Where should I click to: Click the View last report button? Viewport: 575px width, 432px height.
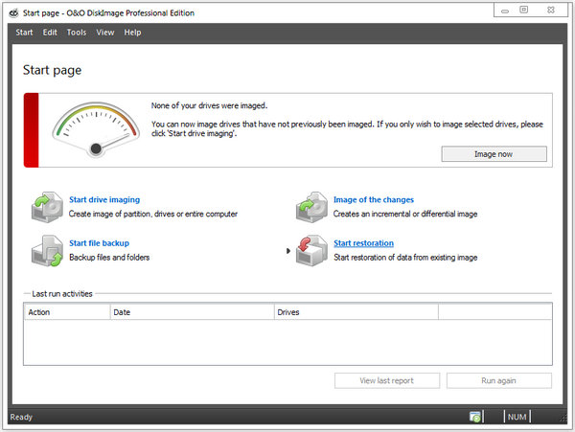tap(386, 380)
